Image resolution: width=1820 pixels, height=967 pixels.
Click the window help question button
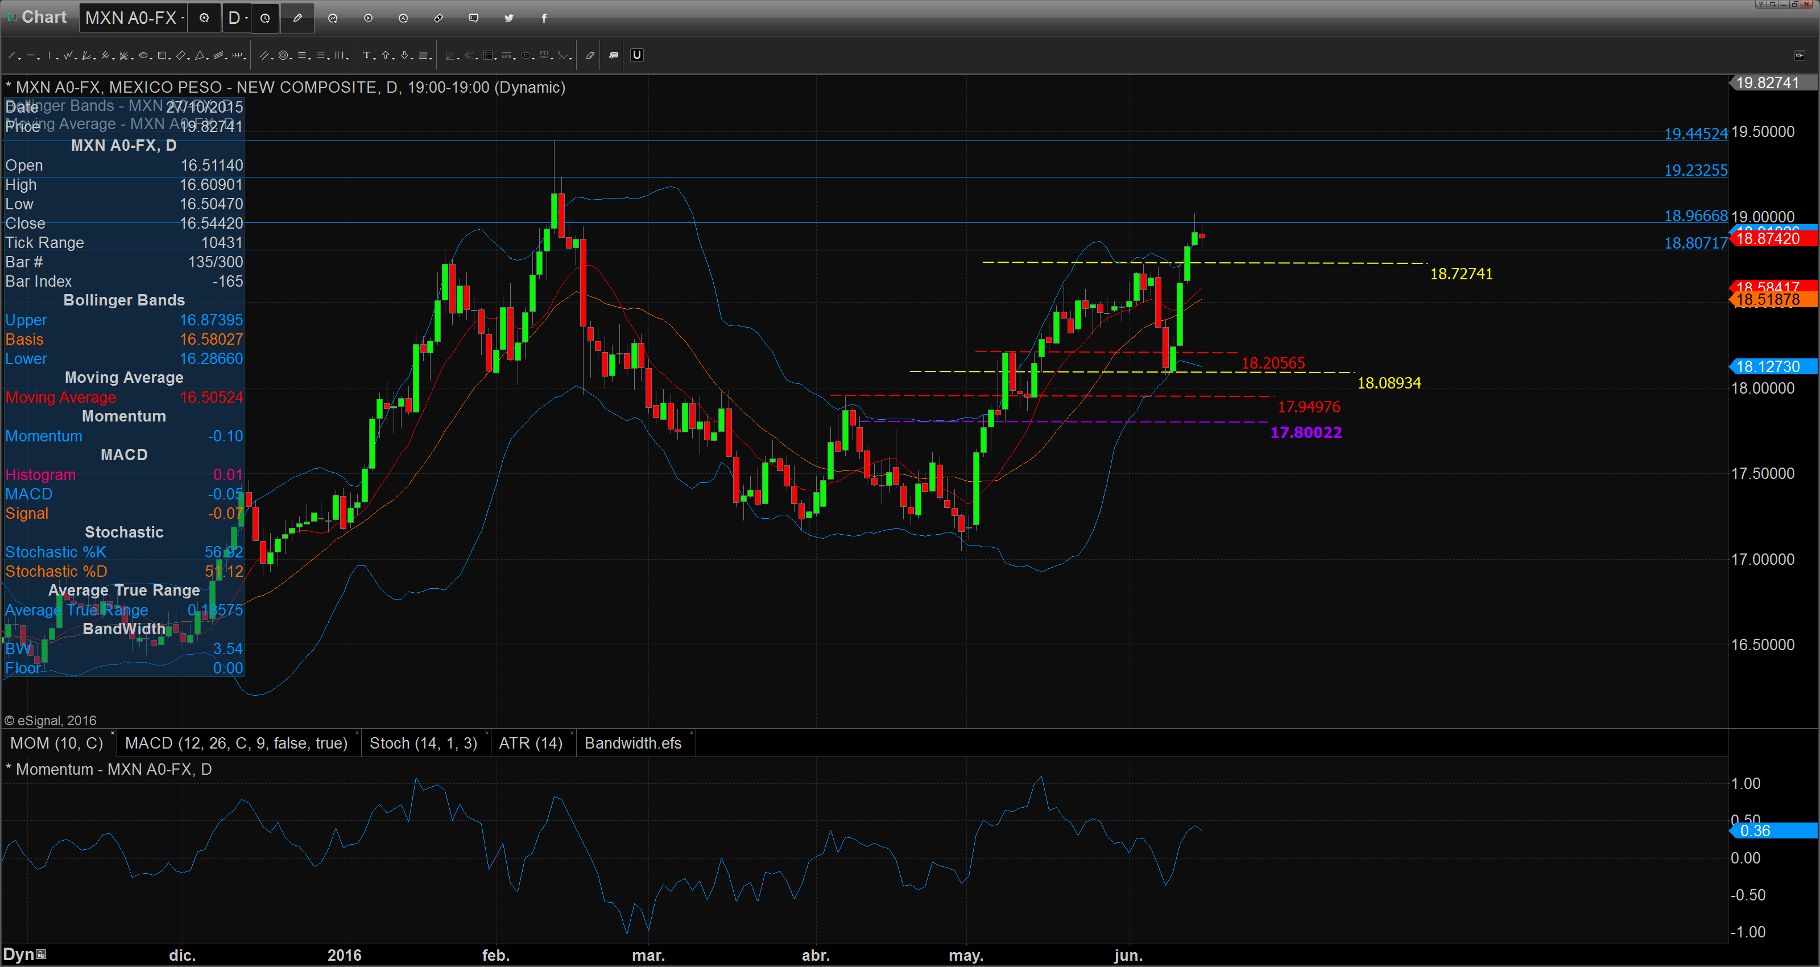1761,4
